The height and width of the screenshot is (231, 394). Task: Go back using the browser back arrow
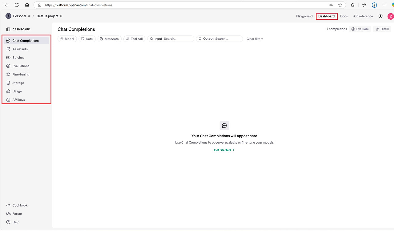coord(6,5)
